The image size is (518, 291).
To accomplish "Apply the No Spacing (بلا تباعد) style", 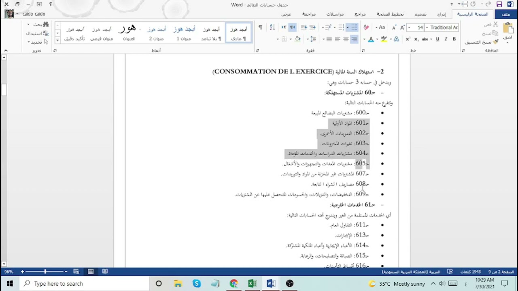I will [x=211, y=32].
